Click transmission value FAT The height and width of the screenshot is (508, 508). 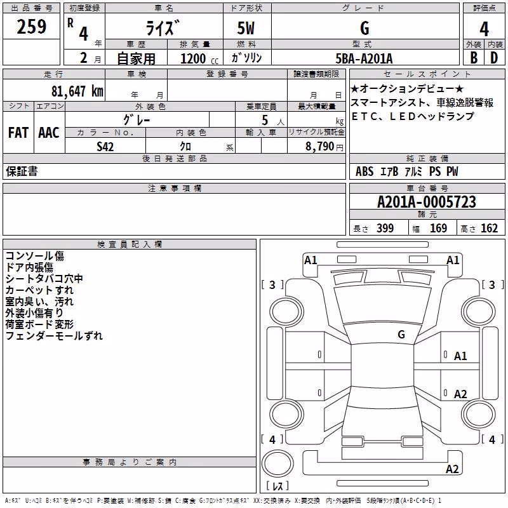(x=18, y=133)
